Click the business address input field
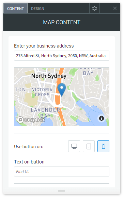 point(62,55)
